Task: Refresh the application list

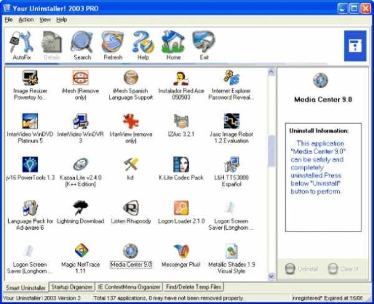Action: pos(113,45)
